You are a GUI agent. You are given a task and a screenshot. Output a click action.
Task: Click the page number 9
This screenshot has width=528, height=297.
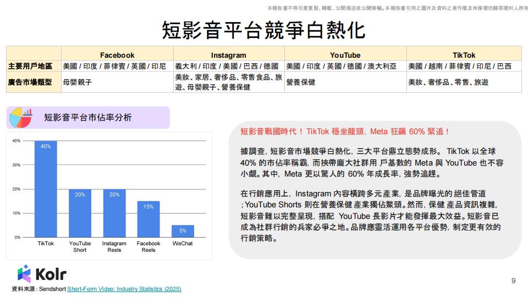[513, 280]
